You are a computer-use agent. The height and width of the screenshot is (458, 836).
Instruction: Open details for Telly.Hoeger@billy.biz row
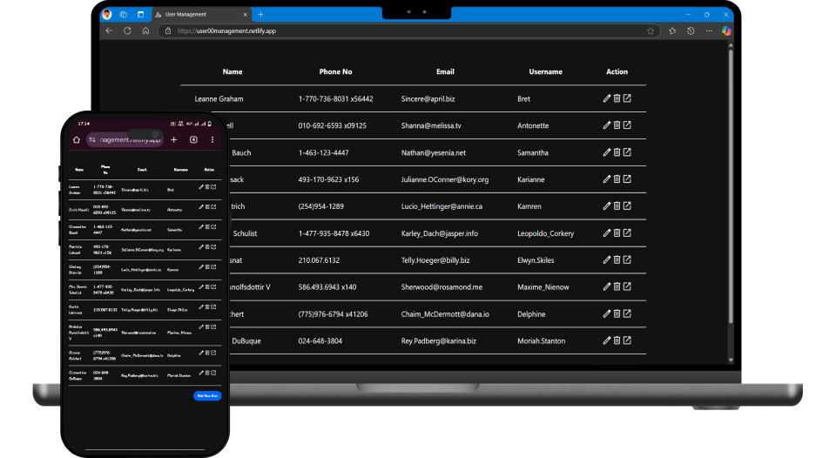627,259
